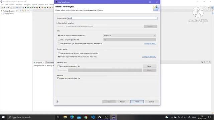Click the Finish button

click(137, 102)
